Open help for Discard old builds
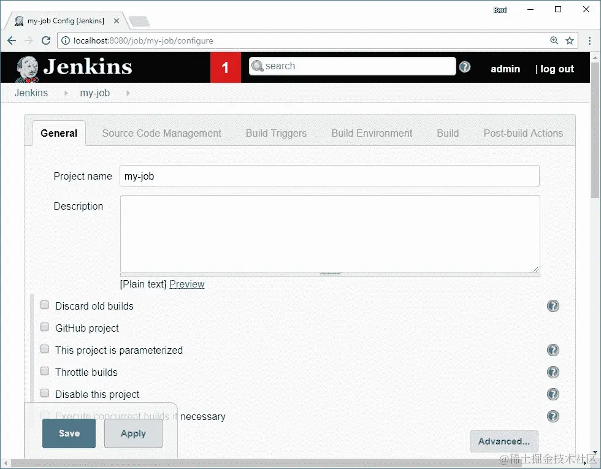The image size is (601, 469). (553, 306)
